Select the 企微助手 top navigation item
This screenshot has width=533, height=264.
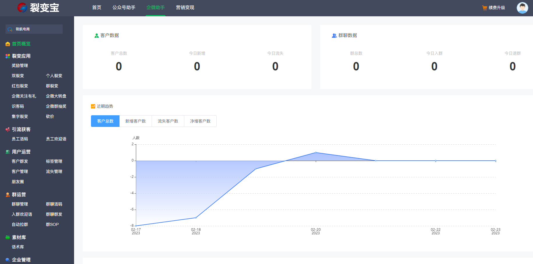click(x=156, y=8)
